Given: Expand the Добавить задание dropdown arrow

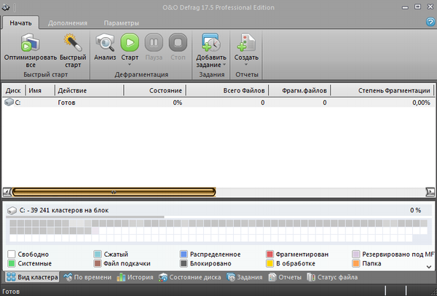Looking at the screenshot, I should pyautogui.click(x=223, y=65).
